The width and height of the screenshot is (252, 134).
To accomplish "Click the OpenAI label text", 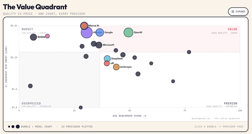I will pyautogui.click(x=138, y=32).
